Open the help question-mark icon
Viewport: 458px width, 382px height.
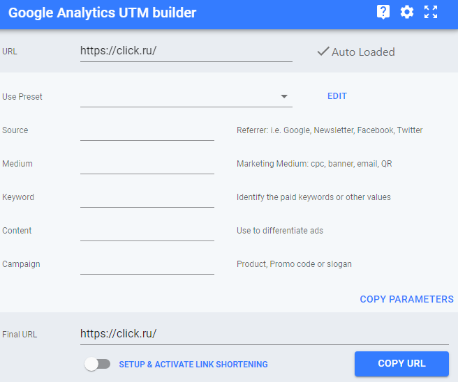click(x=383, y=13)
